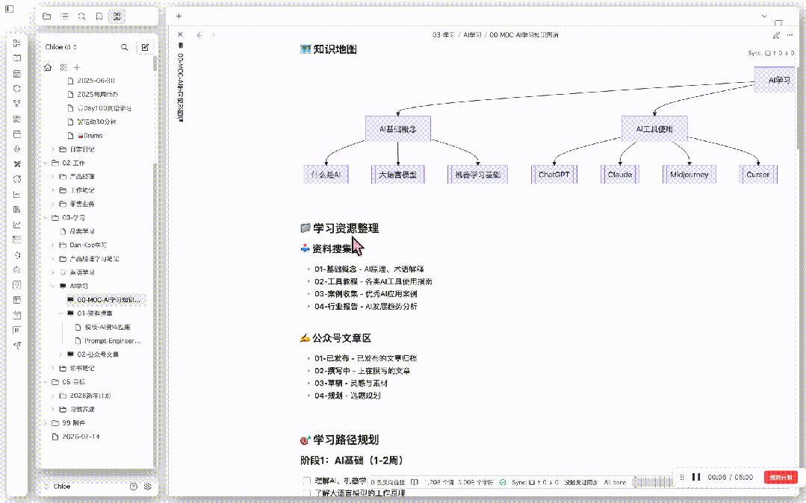Check the 了解大语言模型的工作原理 task checkbox
Image resolution: width=806 pixels, height=503 pixels.
coord(307,493)
